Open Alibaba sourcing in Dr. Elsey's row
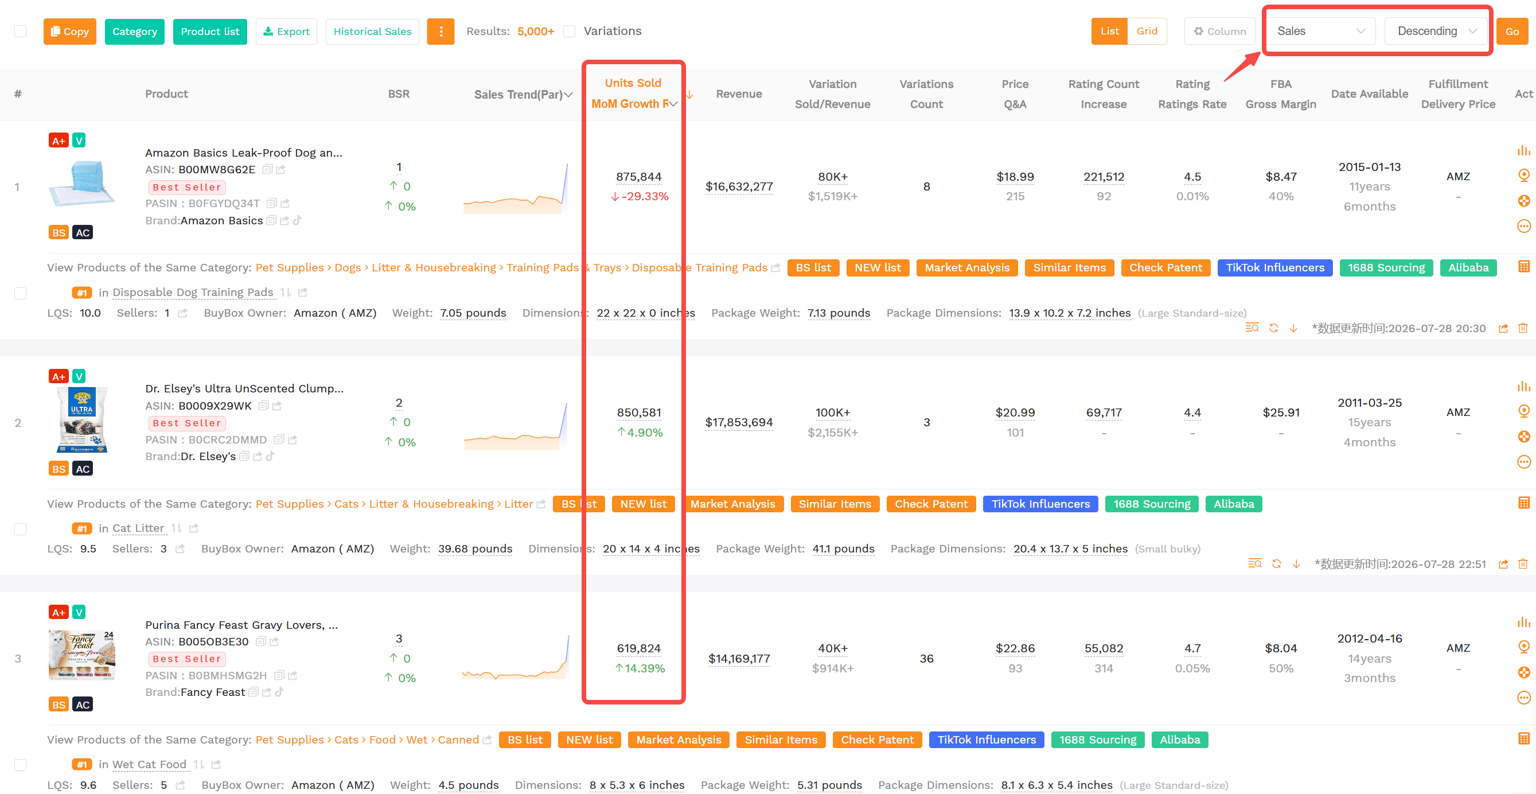 point(1234,504)
